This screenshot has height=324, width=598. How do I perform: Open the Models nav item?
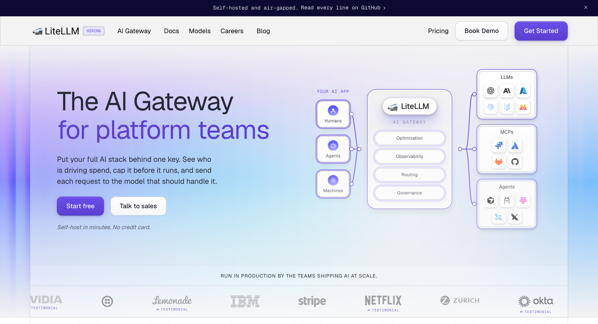200,31
